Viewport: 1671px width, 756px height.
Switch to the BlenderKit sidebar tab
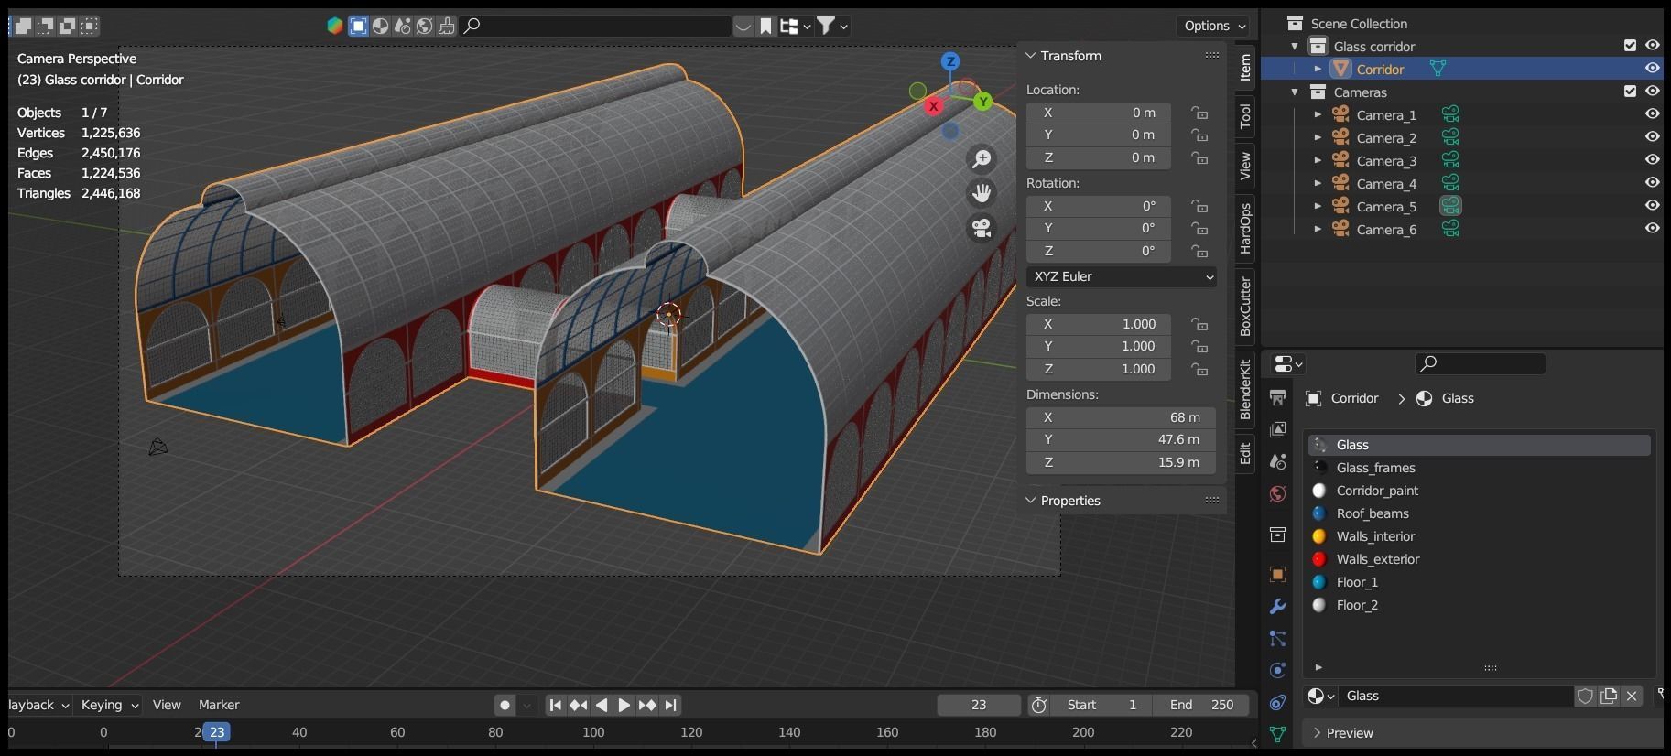click(1245, 390)
